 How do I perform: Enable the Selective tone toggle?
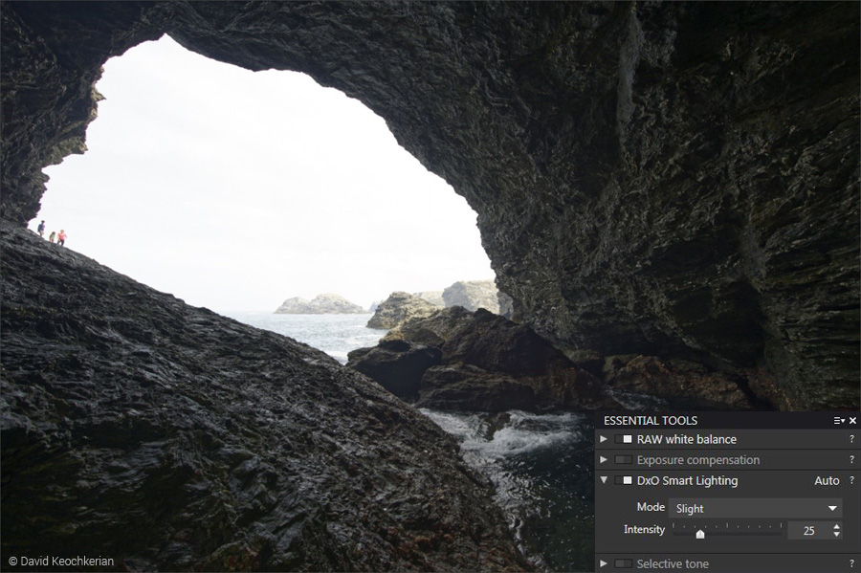tap(623, 563)
